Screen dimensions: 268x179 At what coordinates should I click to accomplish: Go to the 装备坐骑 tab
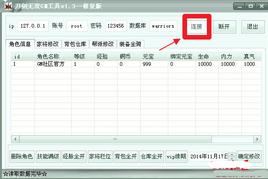click(131, 44)
